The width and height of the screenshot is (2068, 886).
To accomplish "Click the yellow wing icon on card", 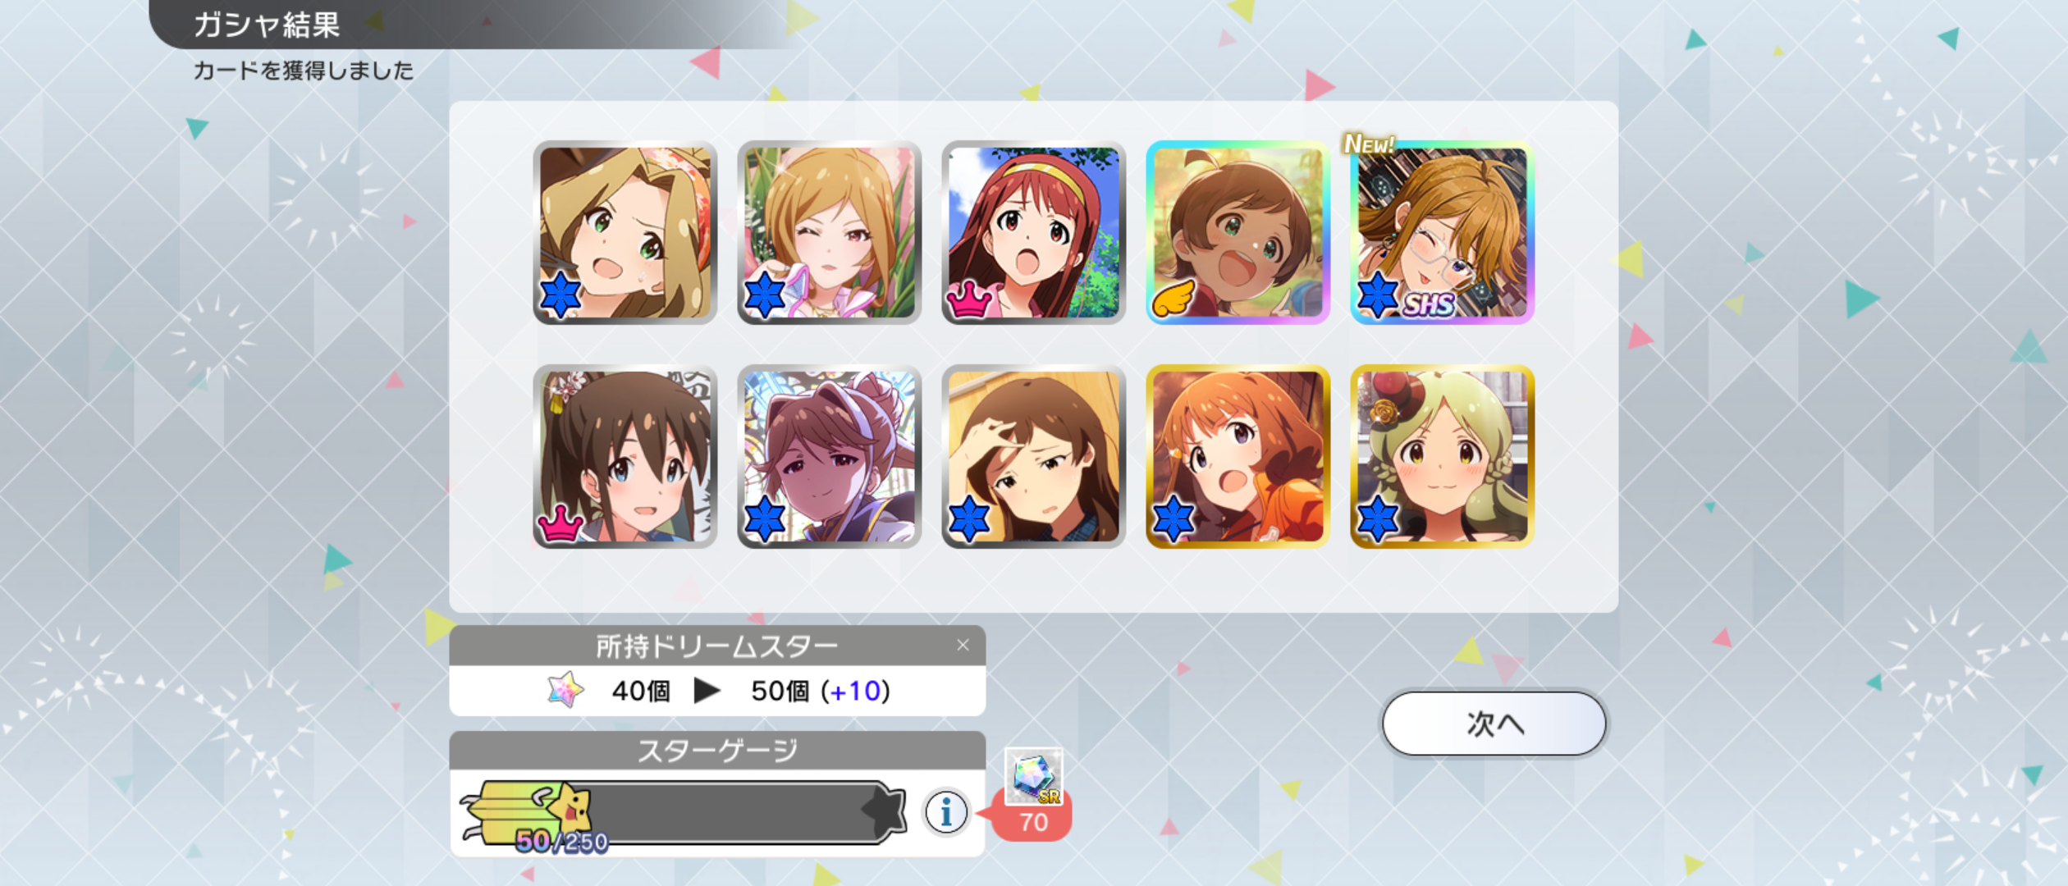I will click(1174, 299).
